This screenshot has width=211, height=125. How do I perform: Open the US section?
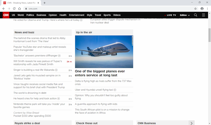coord(13,15)
